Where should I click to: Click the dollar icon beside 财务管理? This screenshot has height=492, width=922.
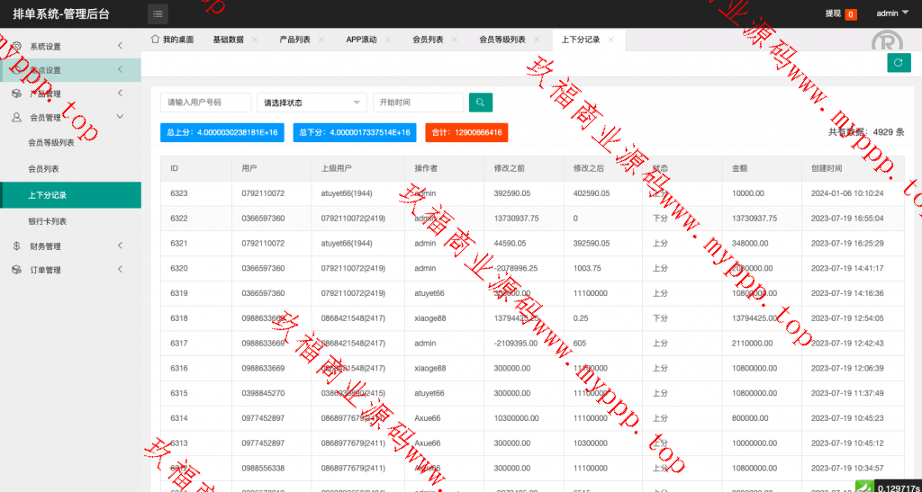pyautogui.click(x=16, y=246)
